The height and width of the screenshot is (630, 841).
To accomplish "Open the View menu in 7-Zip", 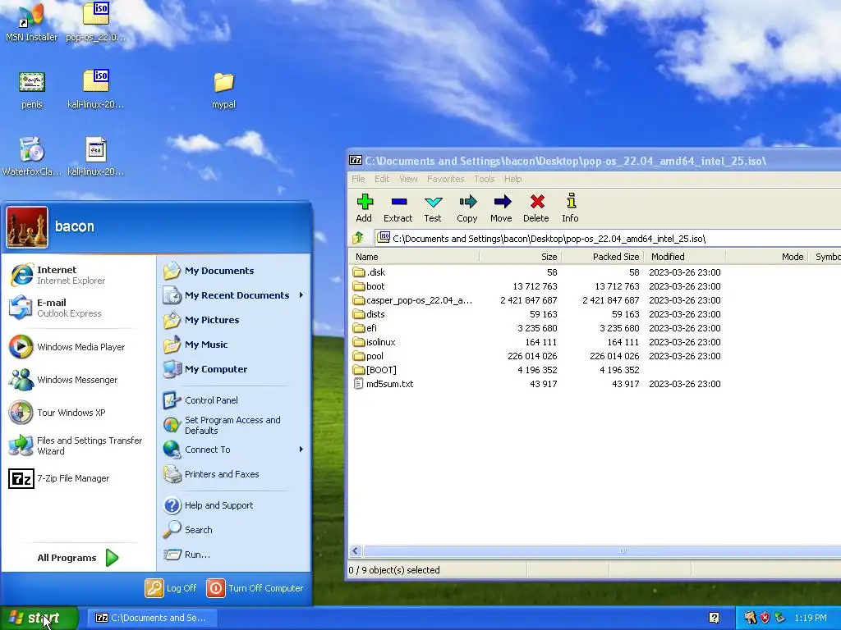I will click(408, 179).
